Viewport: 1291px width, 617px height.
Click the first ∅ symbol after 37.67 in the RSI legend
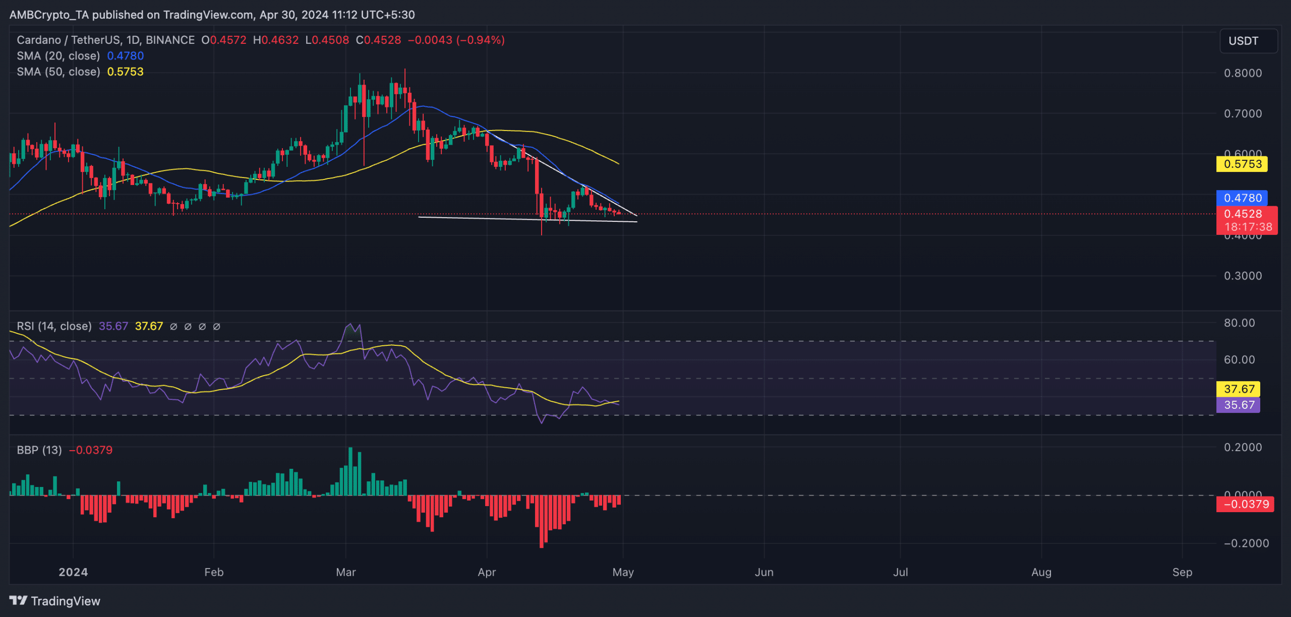pos(173,327)
